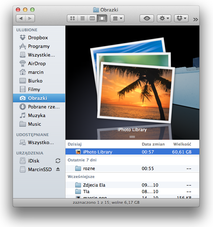The width and height of the screenshot is (213, 227).
Task: Open Filmy in the sidebar
Action: pyautogui.click(x=39, y=89)
